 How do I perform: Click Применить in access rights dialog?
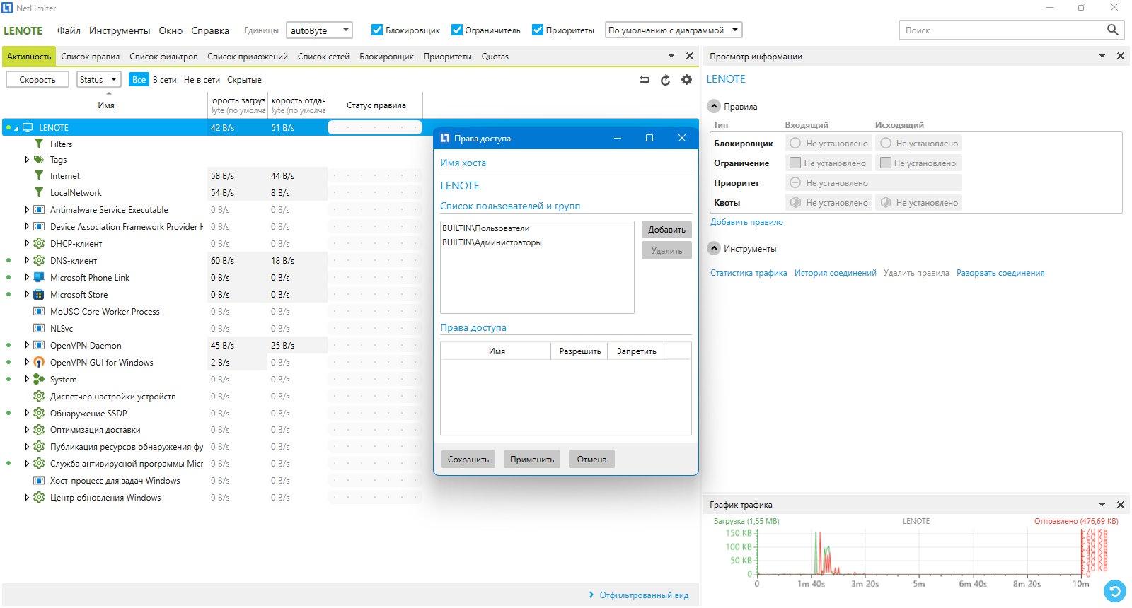click(532, 459)
